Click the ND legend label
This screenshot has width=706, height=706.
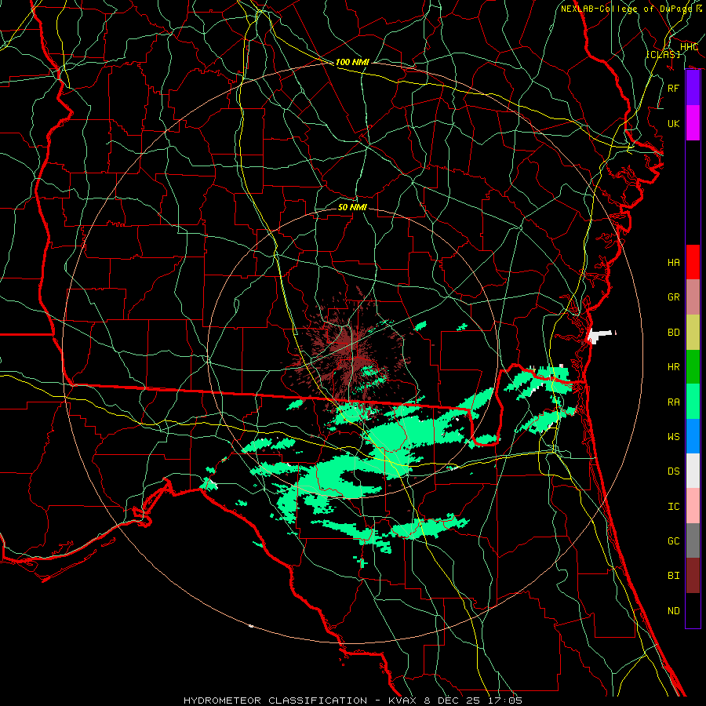(x=673, y=610)
